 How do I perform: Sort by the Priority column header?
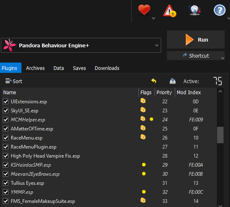coord(165,93)
